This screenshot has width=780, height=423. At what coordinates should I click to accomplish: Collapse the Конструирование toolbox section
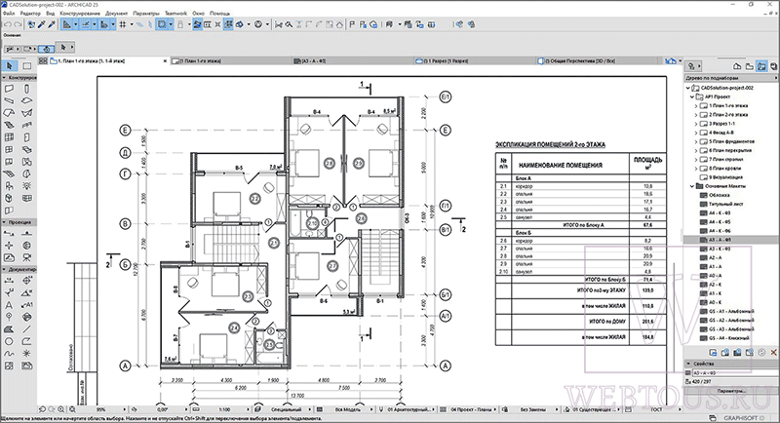pos(4,78)
